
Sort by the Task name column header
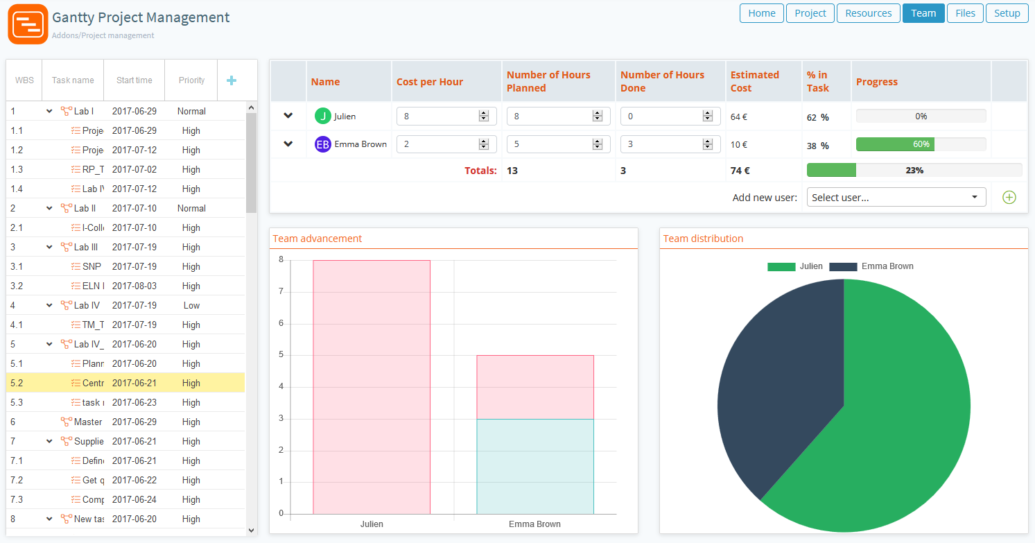[73, 80]
